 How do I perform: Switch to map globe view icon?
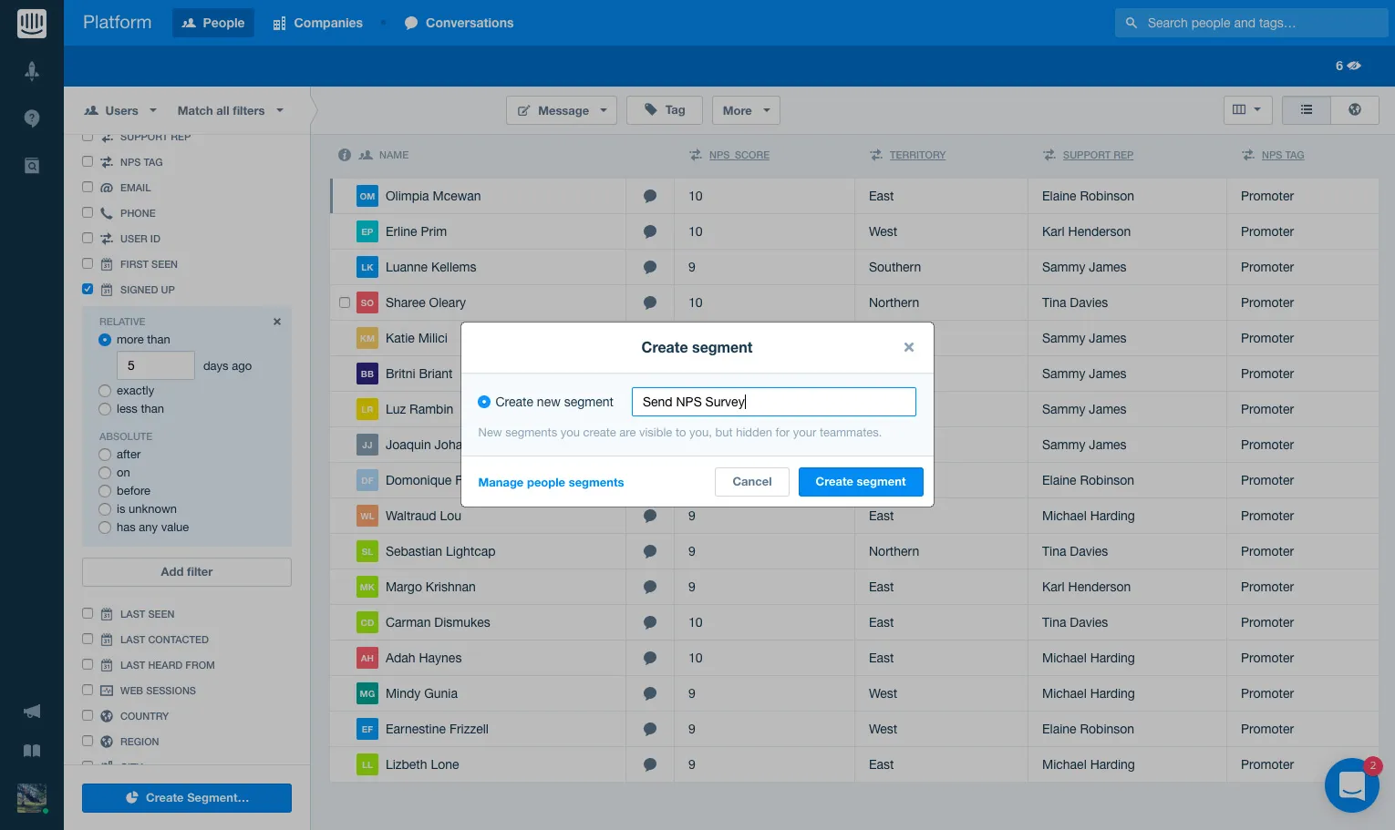pos(1355,110)
